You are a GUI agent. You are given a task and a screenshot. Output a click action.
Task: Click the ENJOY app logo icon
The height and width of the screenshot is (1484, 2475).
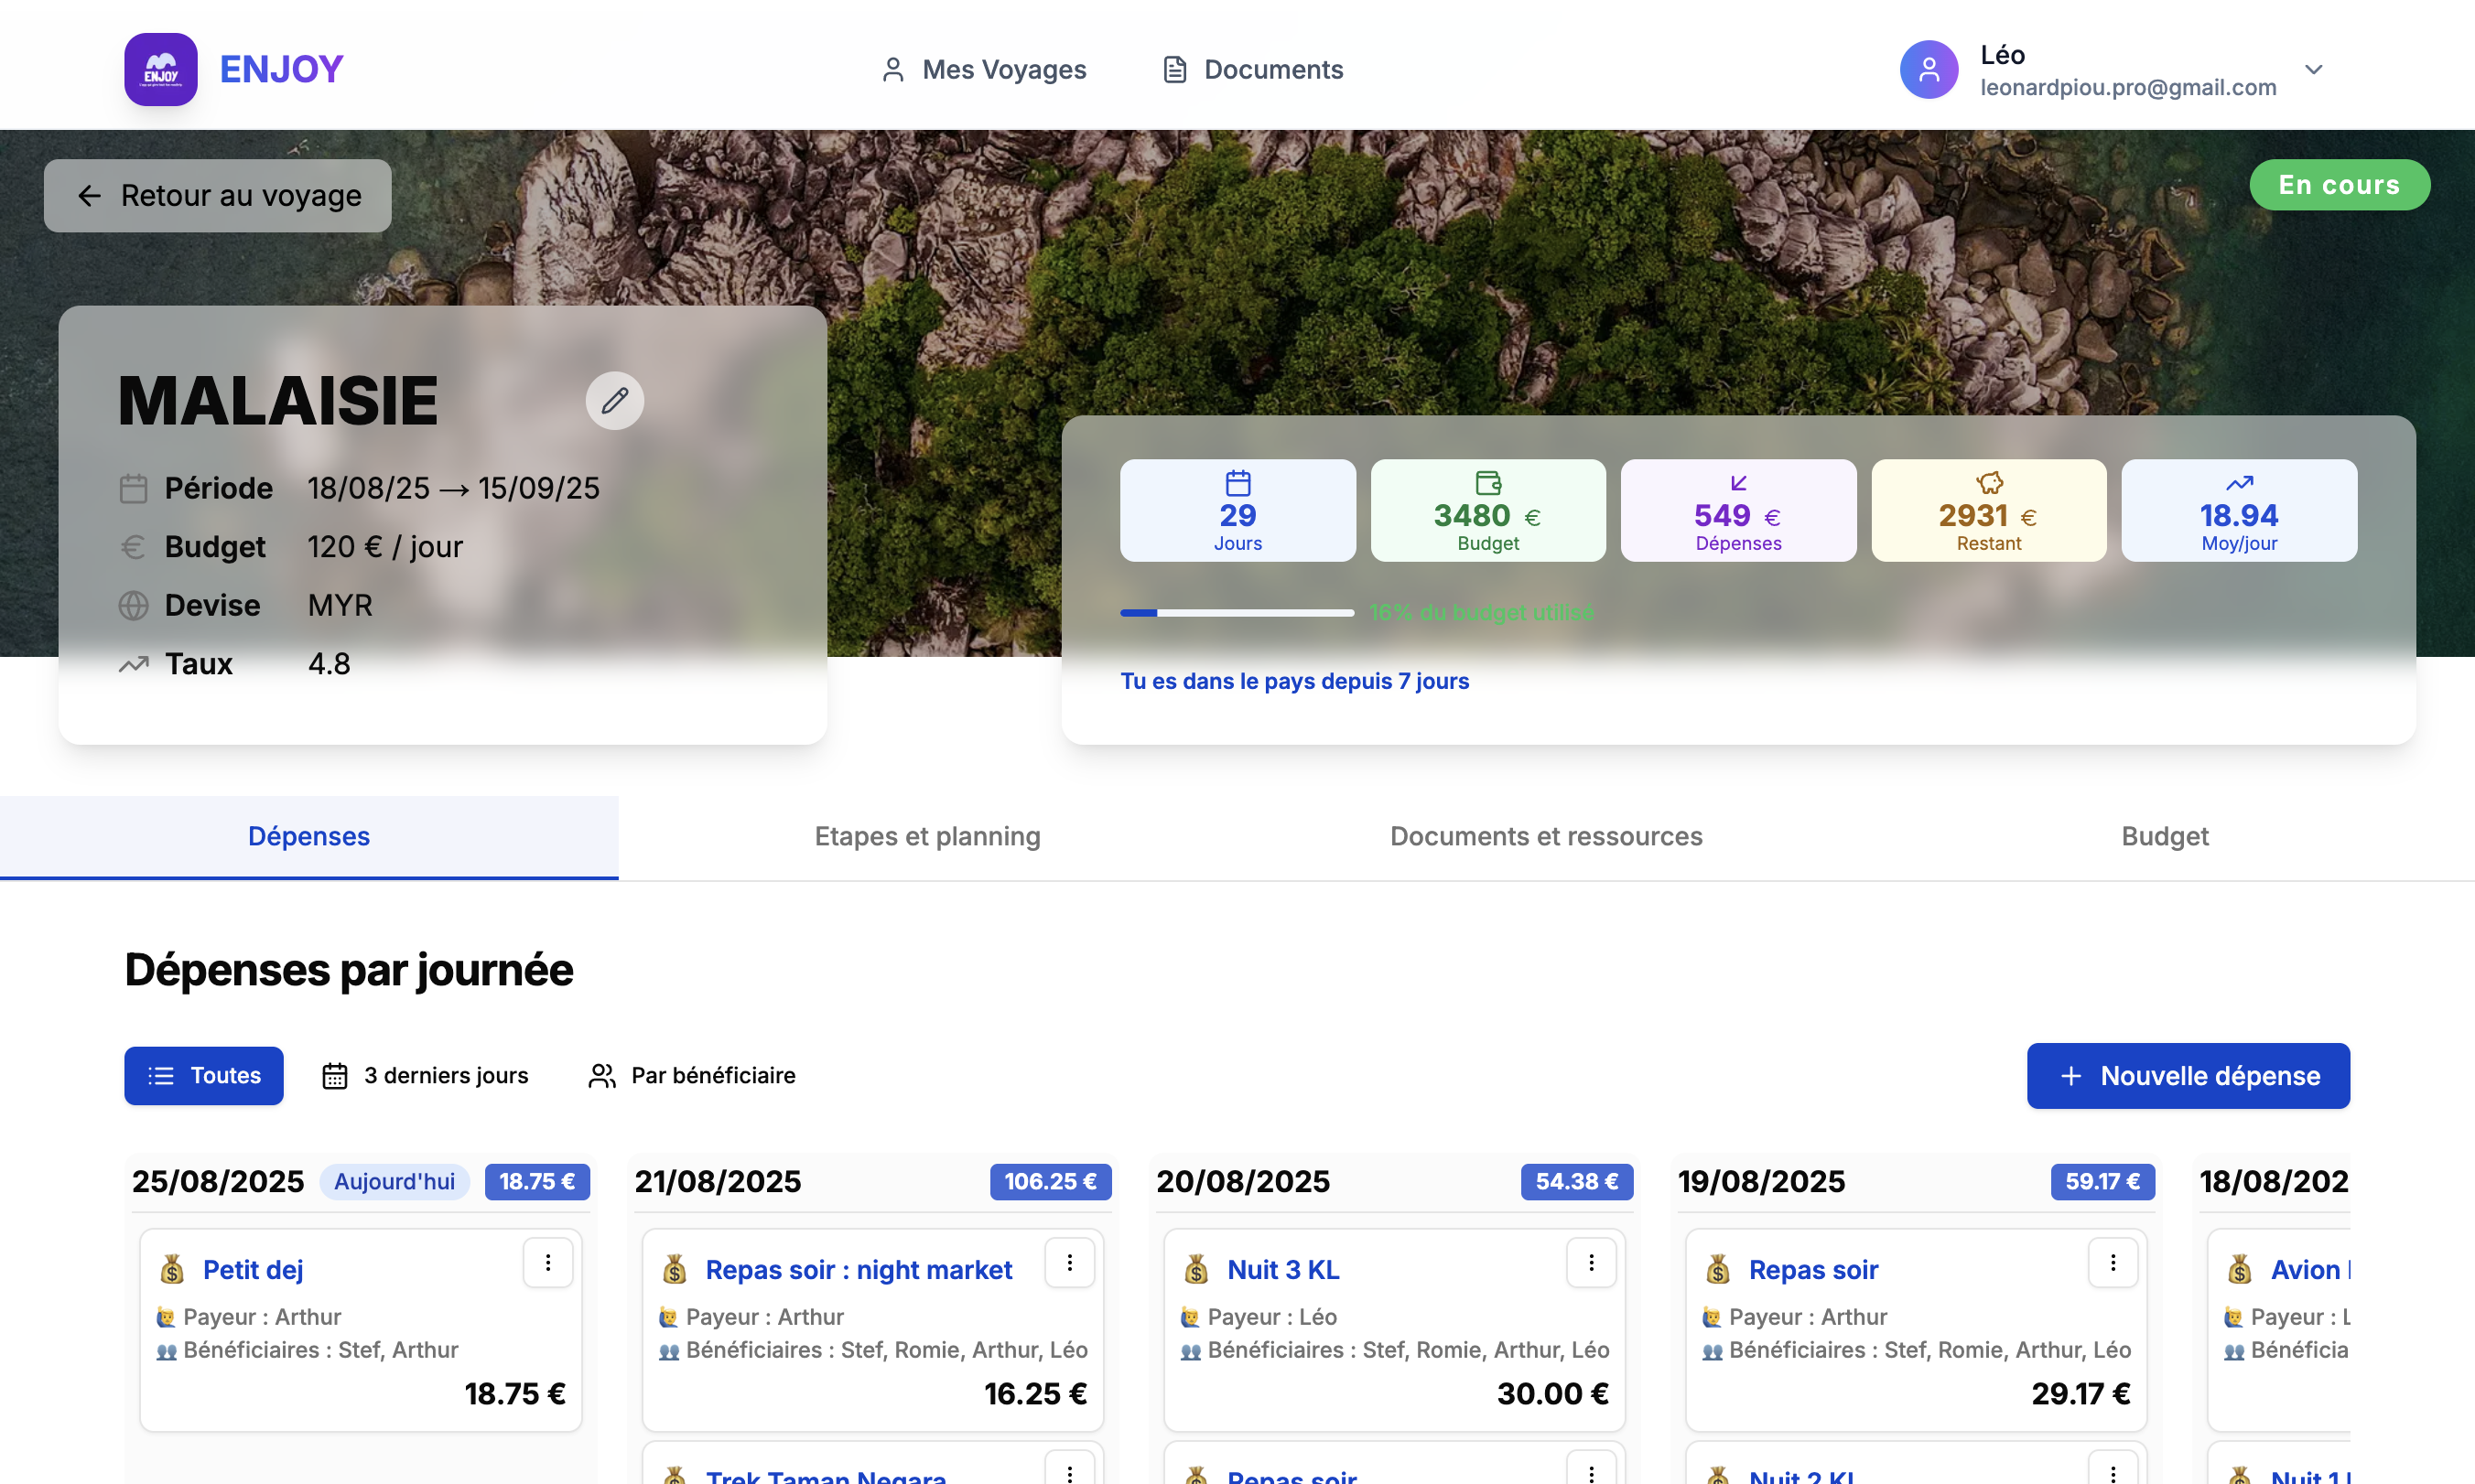(x=160, y=69)
